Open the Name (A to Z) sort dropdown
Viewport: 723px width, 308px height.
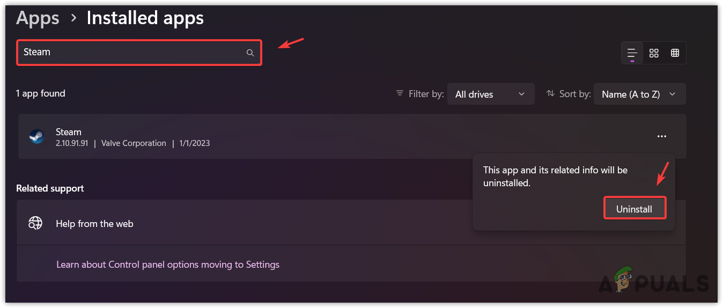[639, 94]
